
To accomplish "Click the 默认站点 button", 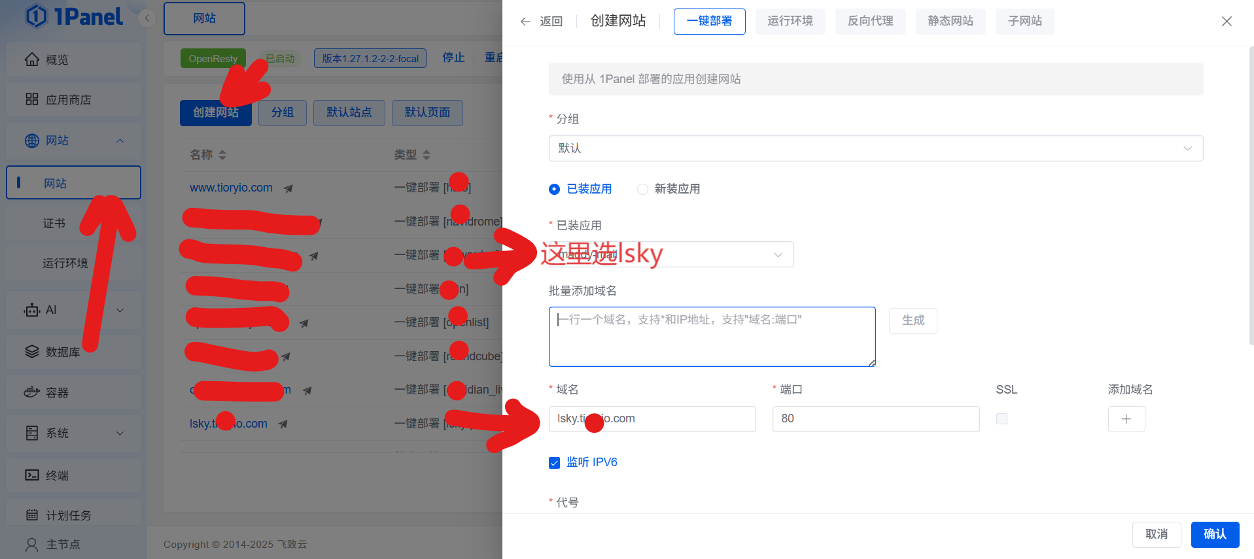I will [x=349, y=113].
